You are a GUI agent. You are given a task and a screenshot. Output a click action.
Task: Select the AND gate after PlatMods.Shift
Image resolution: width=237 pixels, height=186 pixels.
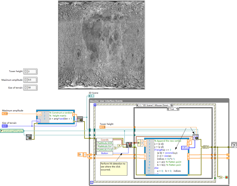pyautogui.click(x=120, y=146)
